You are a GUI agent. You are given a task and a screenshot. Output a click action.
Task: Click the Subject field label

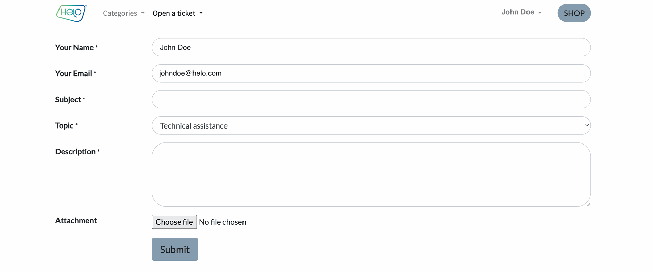point(68,100)
